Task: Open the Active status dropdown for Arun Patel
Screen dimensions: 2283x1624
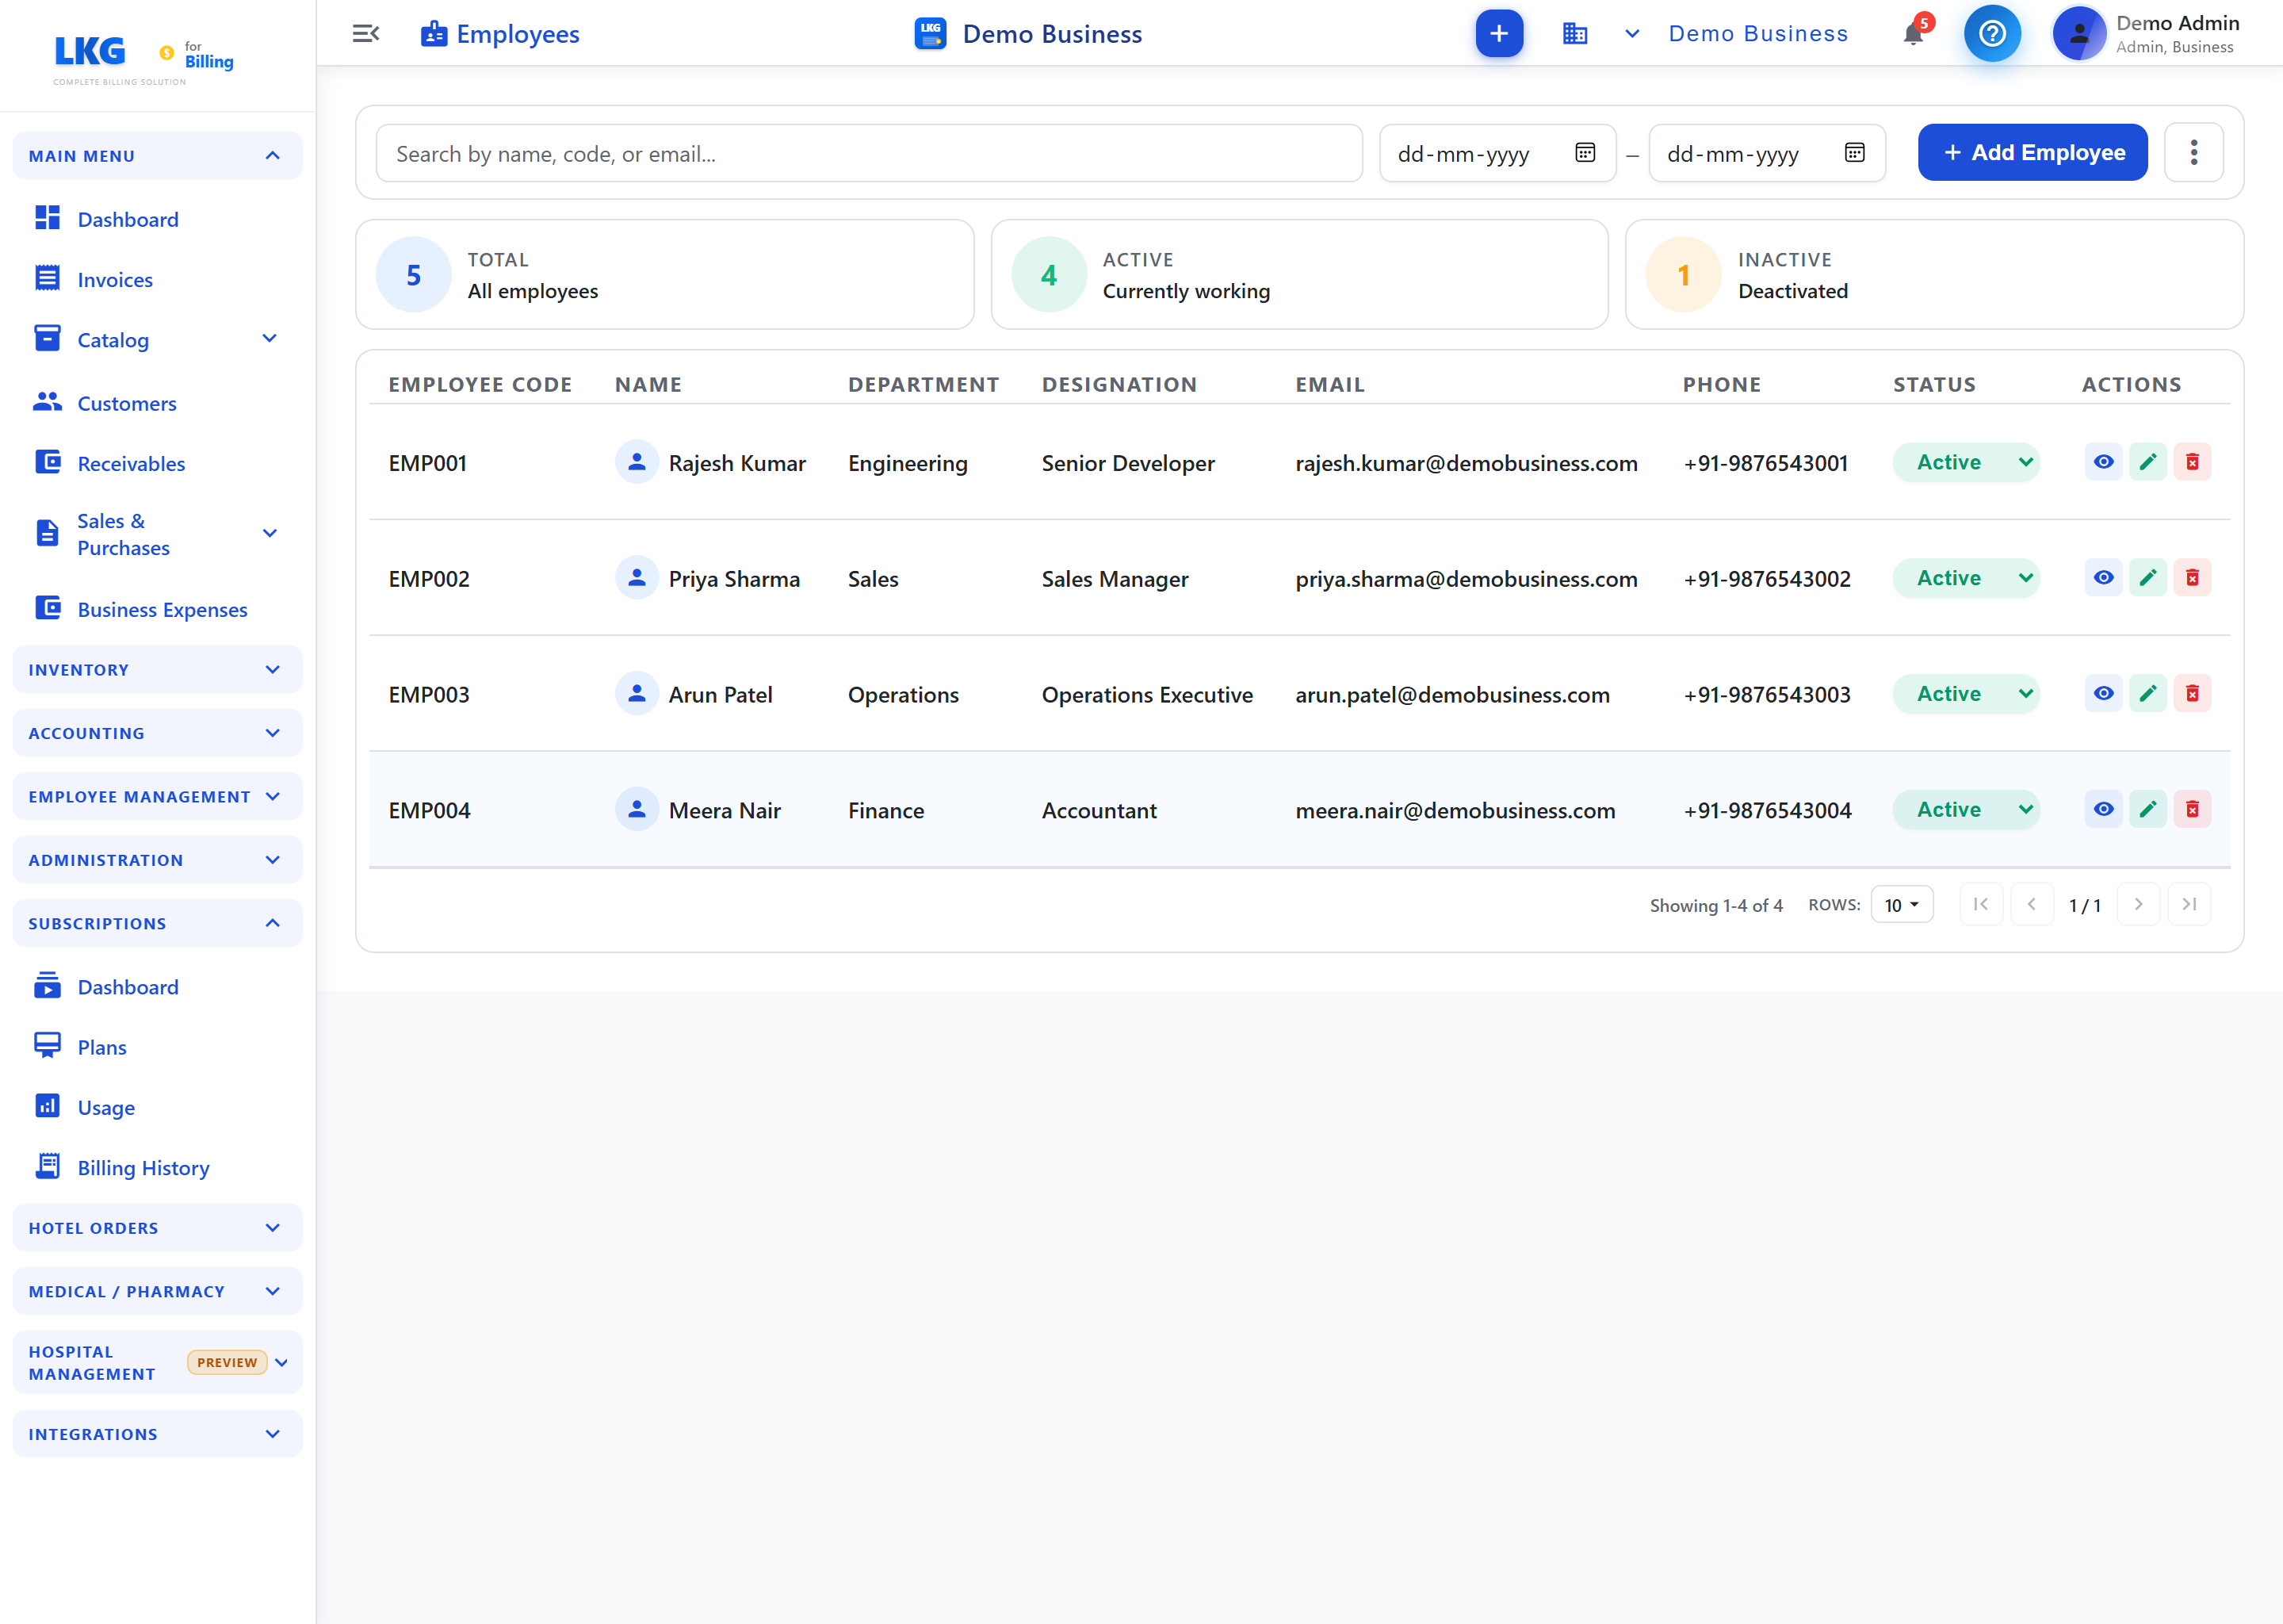Action: click(x=1965, y=694)
